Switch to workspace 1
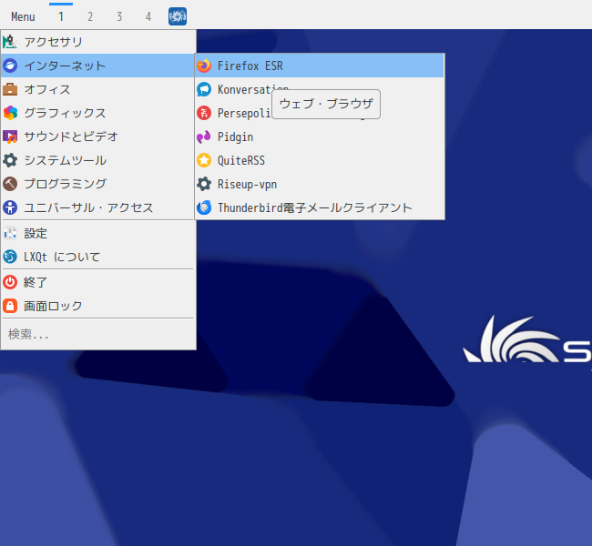The height and width of the screenshot is (546, 592). 61,16
